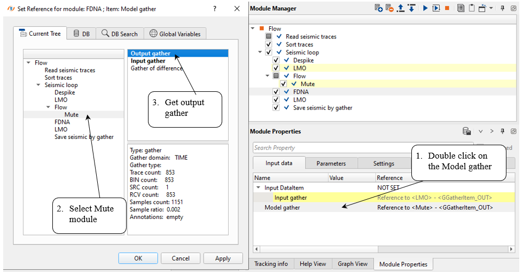Open the Parameters tab in Module Properties

[331, 163]
